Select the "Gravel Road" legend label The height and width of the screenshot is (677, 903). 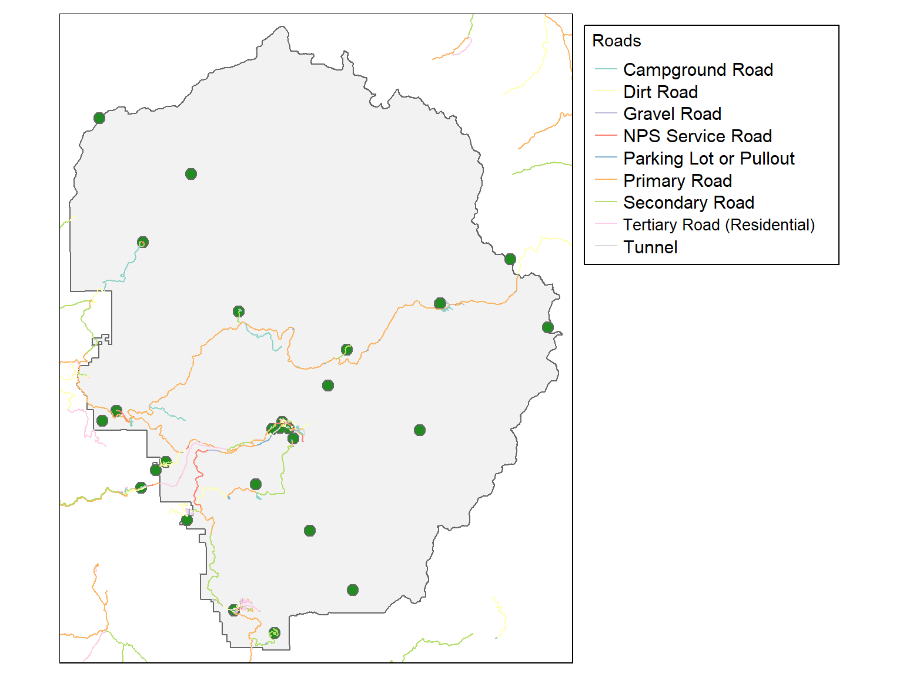(x=672, y=114)
